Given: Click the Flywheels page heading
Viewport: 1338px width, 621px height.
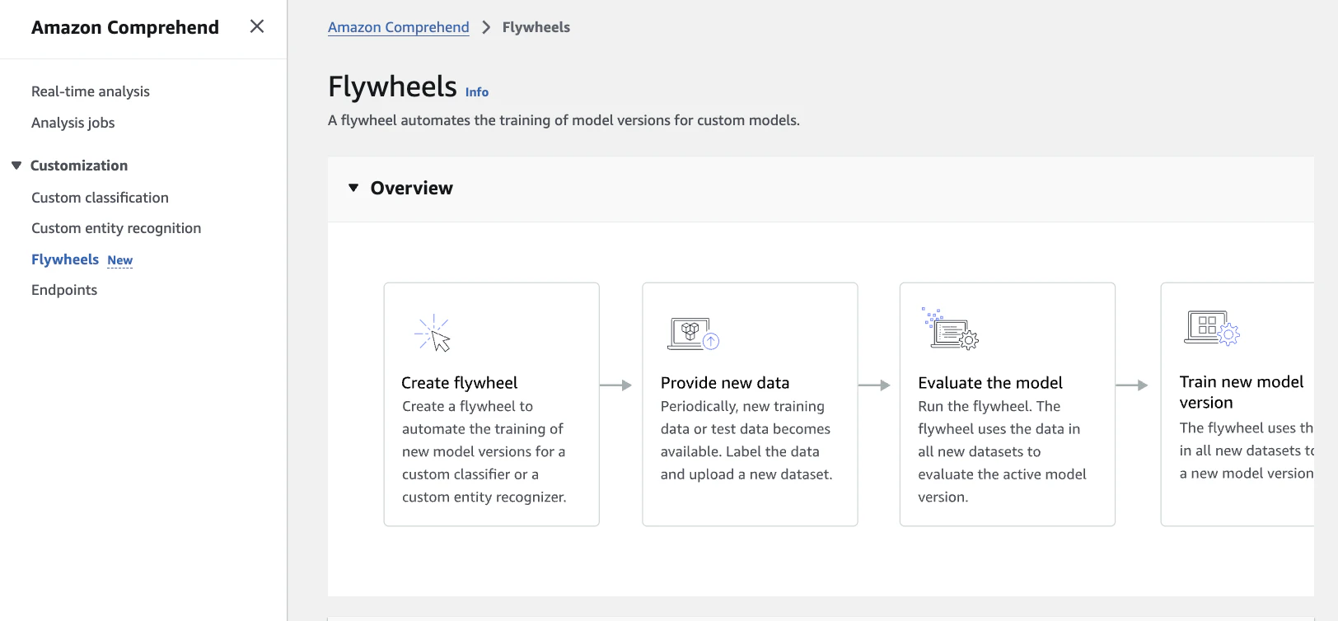Looking at the screenshot, I should coord(392,86).
